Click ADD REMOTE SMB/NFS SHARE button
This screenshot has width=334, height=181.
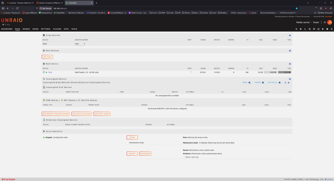point(55,114)
